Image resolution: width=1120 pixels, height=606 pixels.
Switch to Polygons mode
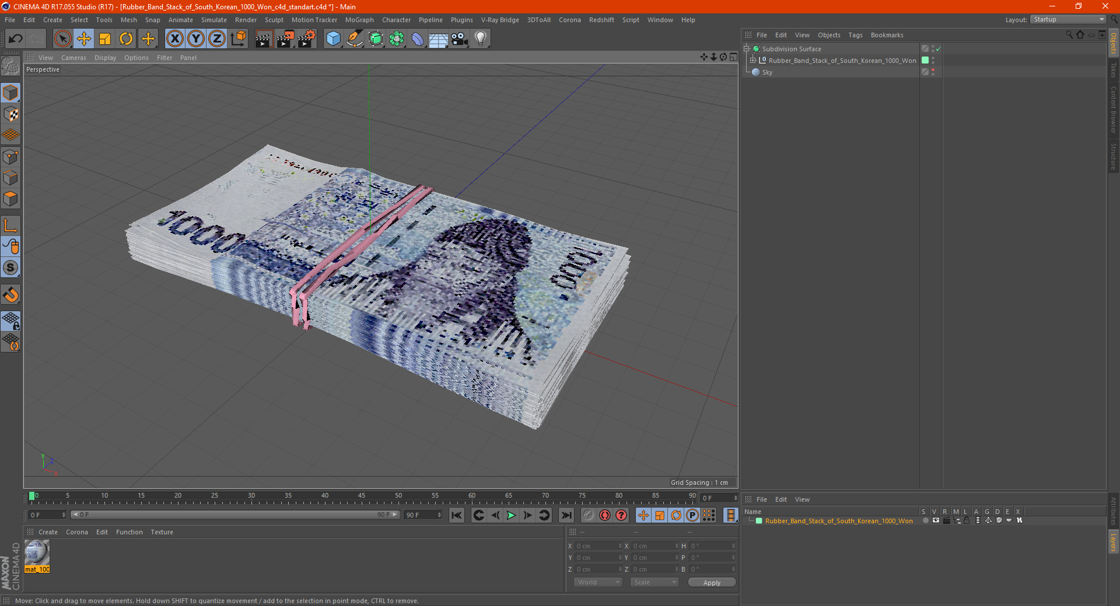coord(10,199)
